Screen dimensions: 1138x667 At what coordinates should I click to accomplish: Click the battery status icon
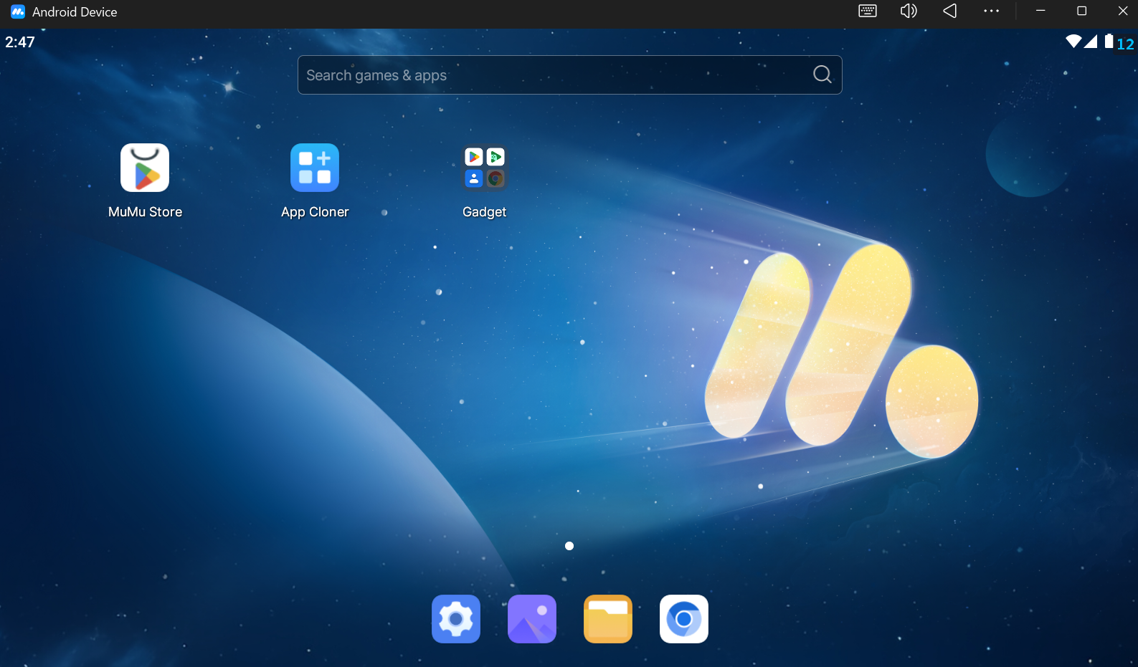click(x=1109, y=42)
